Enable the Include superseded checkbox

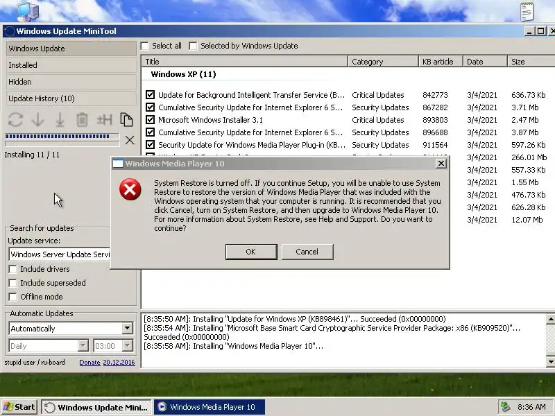(x=12, y=283)
